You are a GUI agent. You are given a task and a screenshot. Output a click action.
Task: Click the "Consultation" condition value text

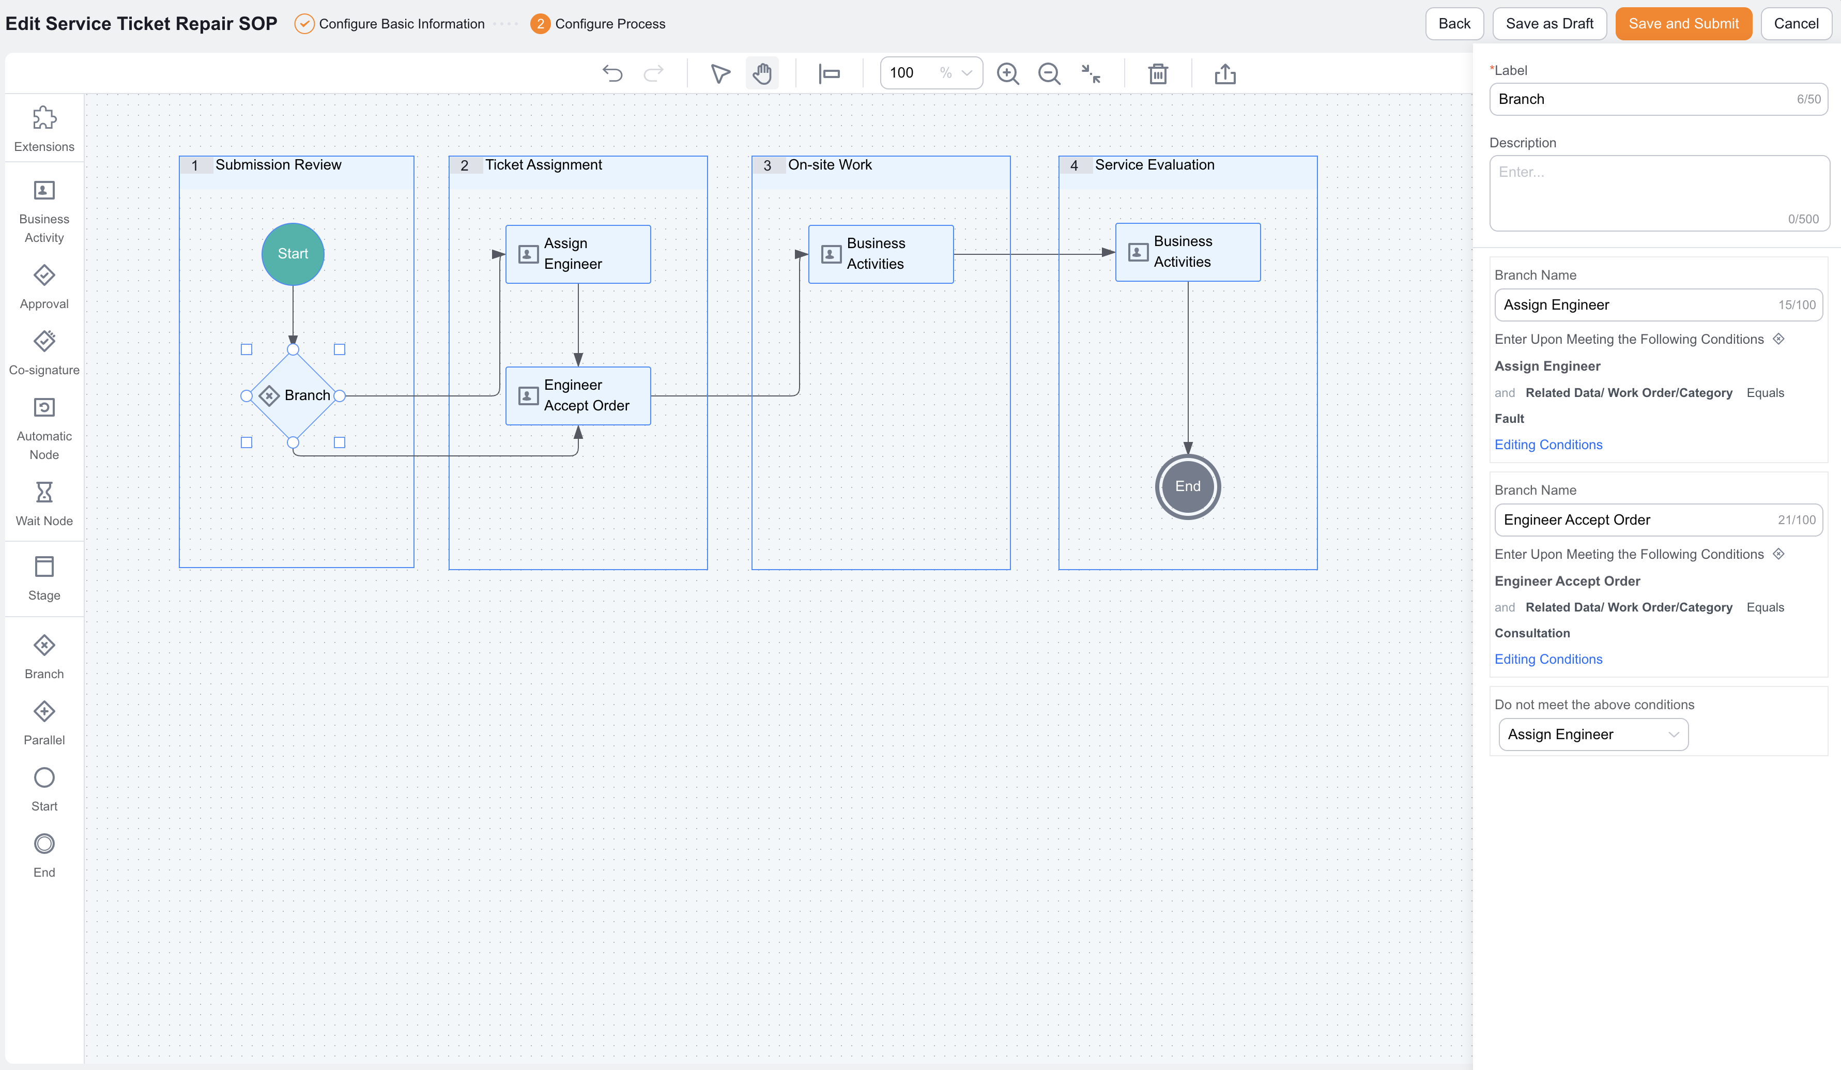(x=1532, y=633)
